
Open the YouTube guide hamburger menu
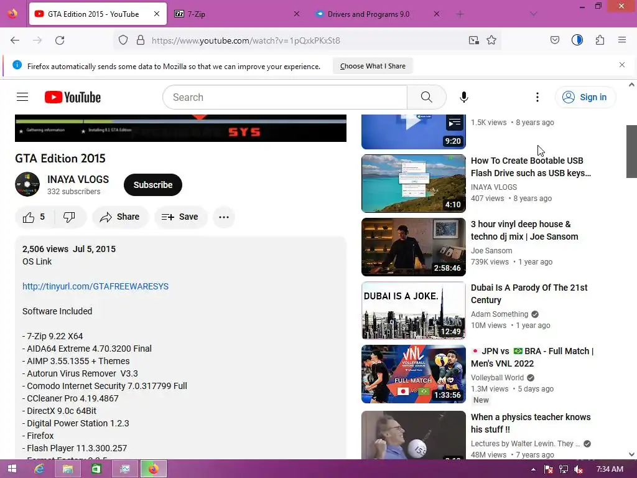coord(22,97)
